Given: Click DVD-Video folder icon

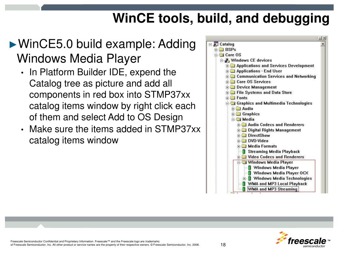Looking at the screenshot, I should (244, 141).
